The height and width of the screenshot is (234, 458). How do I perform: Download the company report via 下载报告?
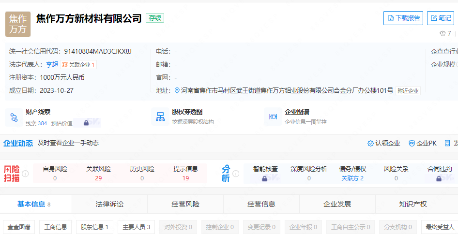(403, 18)
